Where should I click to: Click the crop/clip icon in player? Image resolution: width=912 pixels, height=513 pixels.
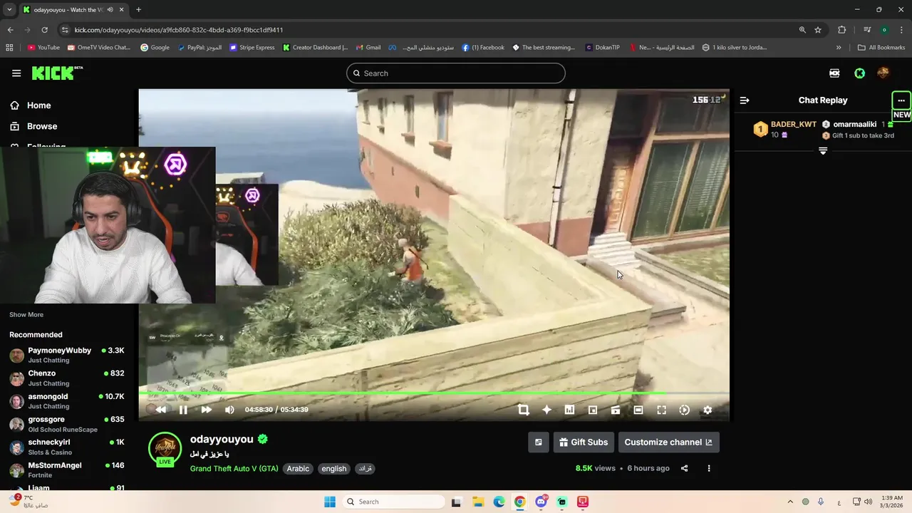(x=524, y=410)
